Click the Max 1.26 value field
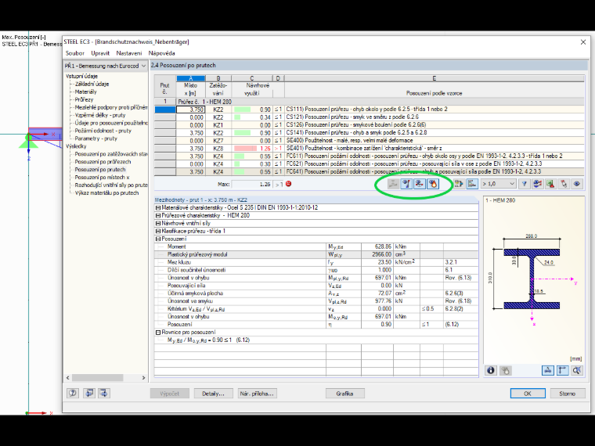 tap(252, 185)
